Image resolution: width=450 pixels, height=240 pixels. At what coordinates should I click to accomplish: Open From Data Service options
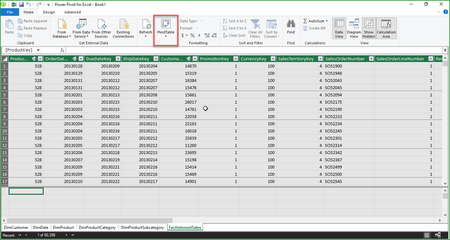81,29
